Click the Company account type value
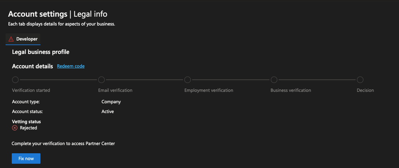The height and width of the screenshot is (168, 399). (111, 102)
